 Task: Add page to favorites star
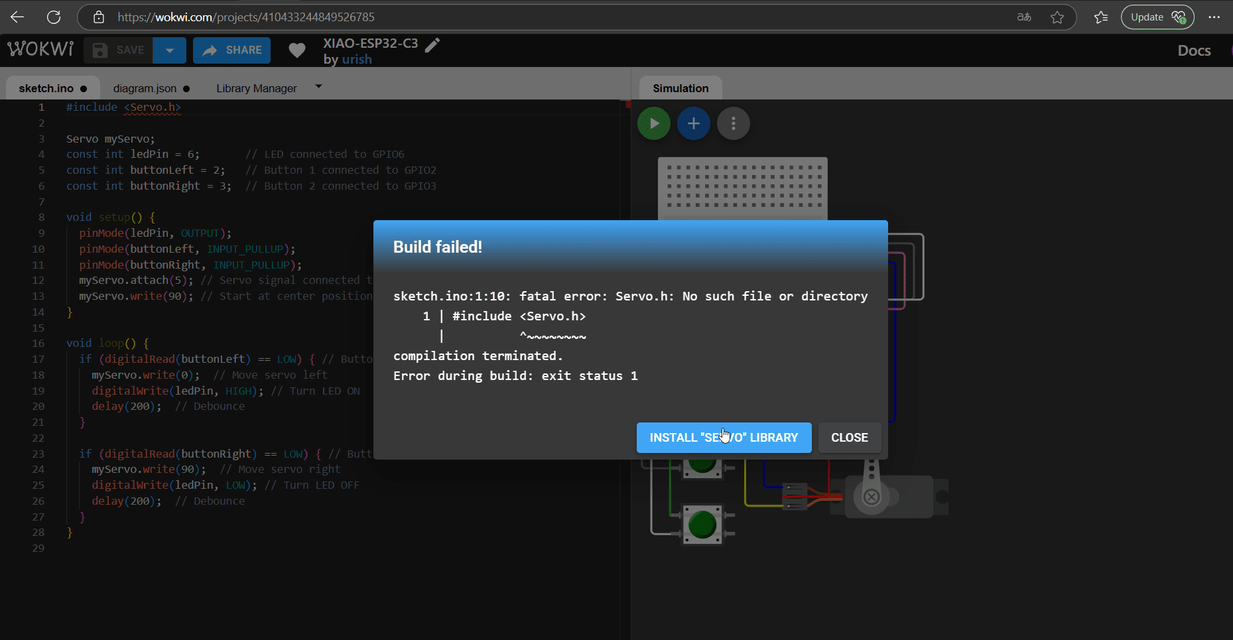pos(1057,17)
